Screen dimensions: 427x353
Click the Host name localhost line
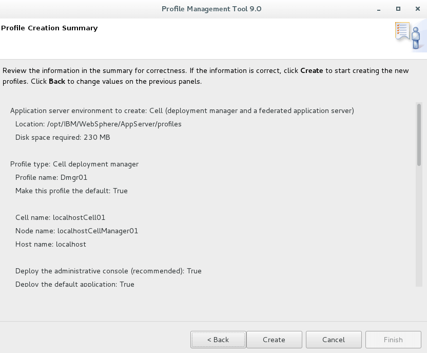51,244
